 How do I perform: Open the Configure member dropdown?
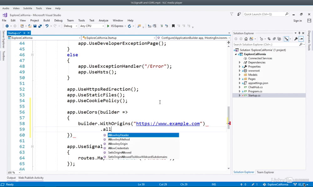(194, 38)
